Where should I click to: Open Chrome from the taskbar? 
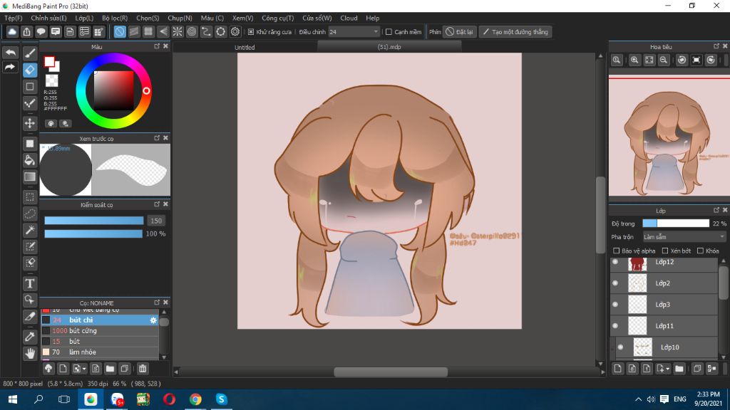click(195, 399)
